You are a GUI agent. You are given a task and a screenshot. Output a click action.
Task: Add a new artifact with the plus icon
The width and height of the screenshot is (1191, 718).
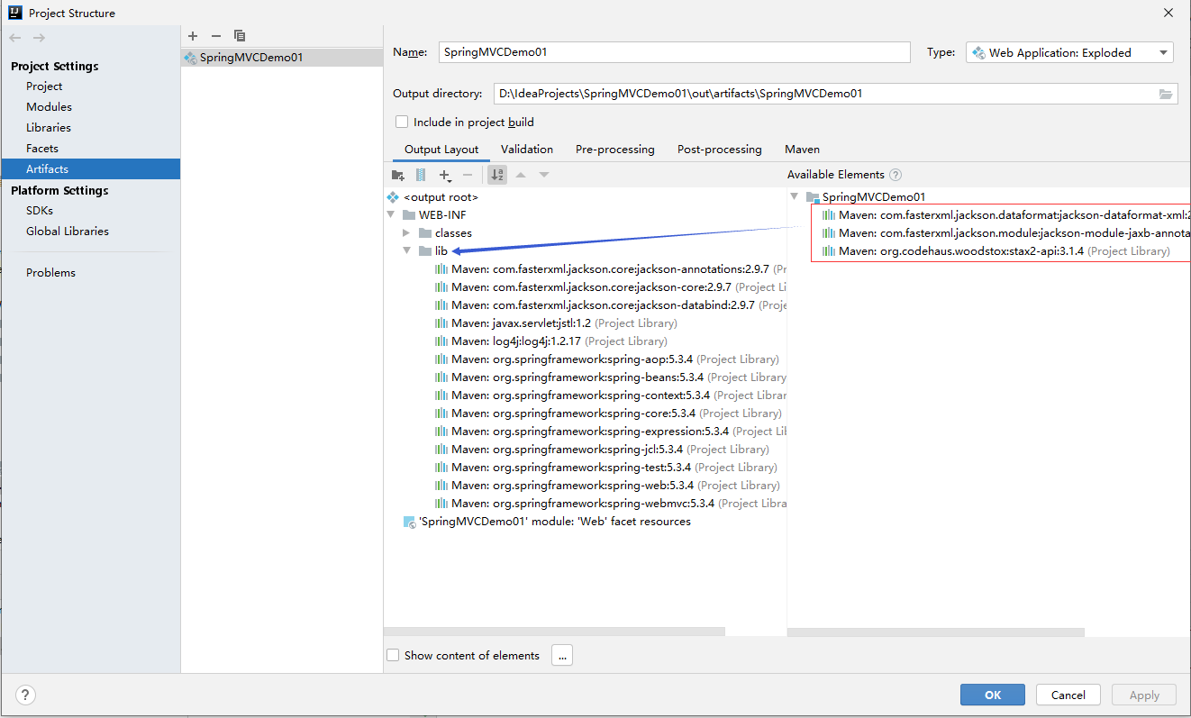coord(193,36)
